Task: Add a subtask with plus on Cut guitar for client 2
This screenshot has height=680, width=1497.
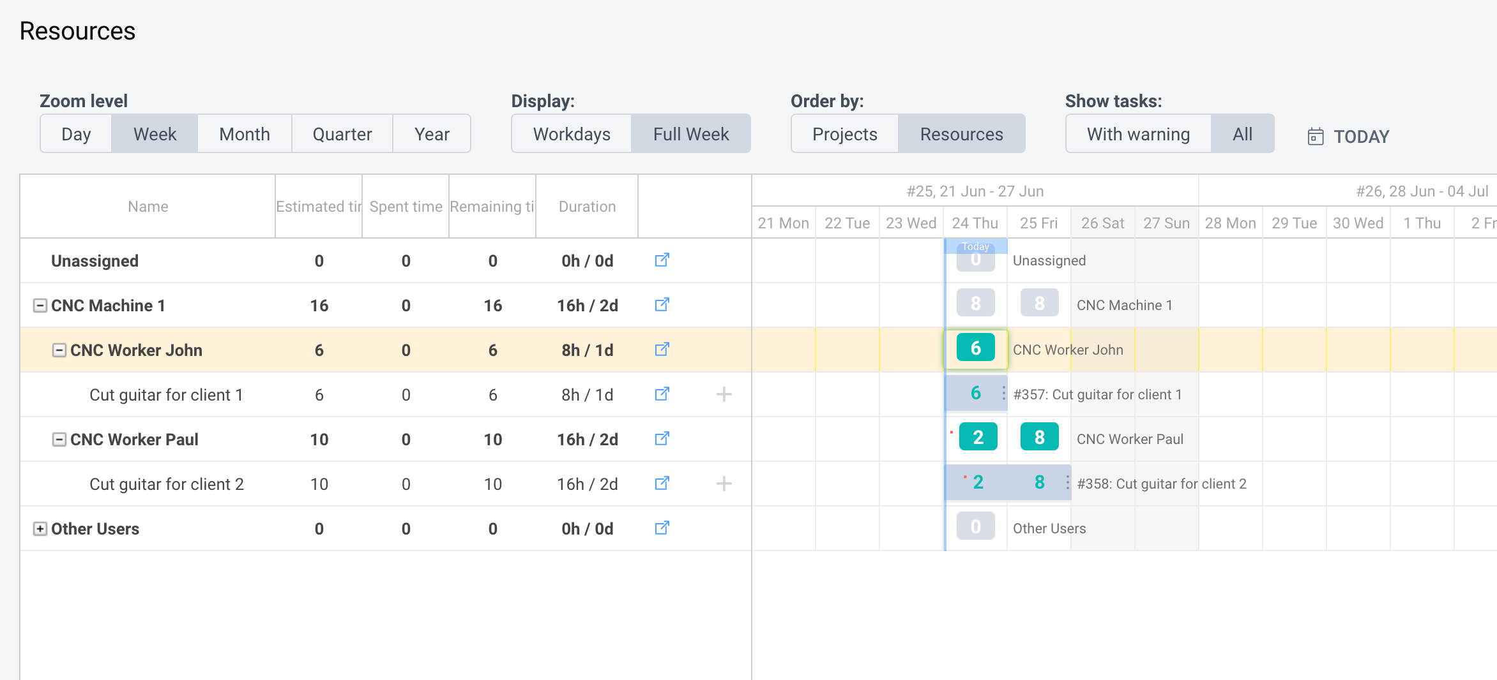Action: coord(724,484)
